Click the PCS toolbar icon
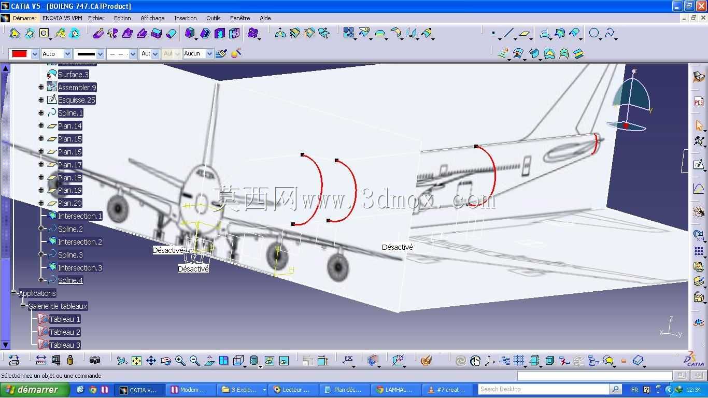The image size is (708, 398). click(x=699, y=102)
